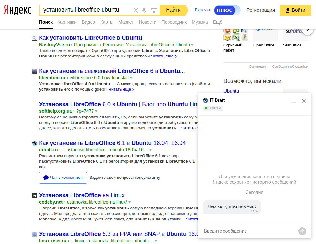
Task: Toggle the Плюс subscription switch
Action: [227, 10]
